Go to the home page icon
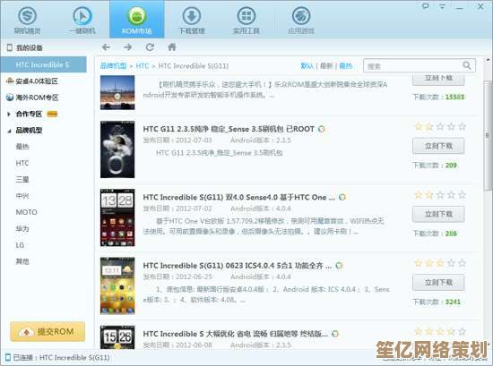Viewport: 493px width, 366px height. pos(172,47)
